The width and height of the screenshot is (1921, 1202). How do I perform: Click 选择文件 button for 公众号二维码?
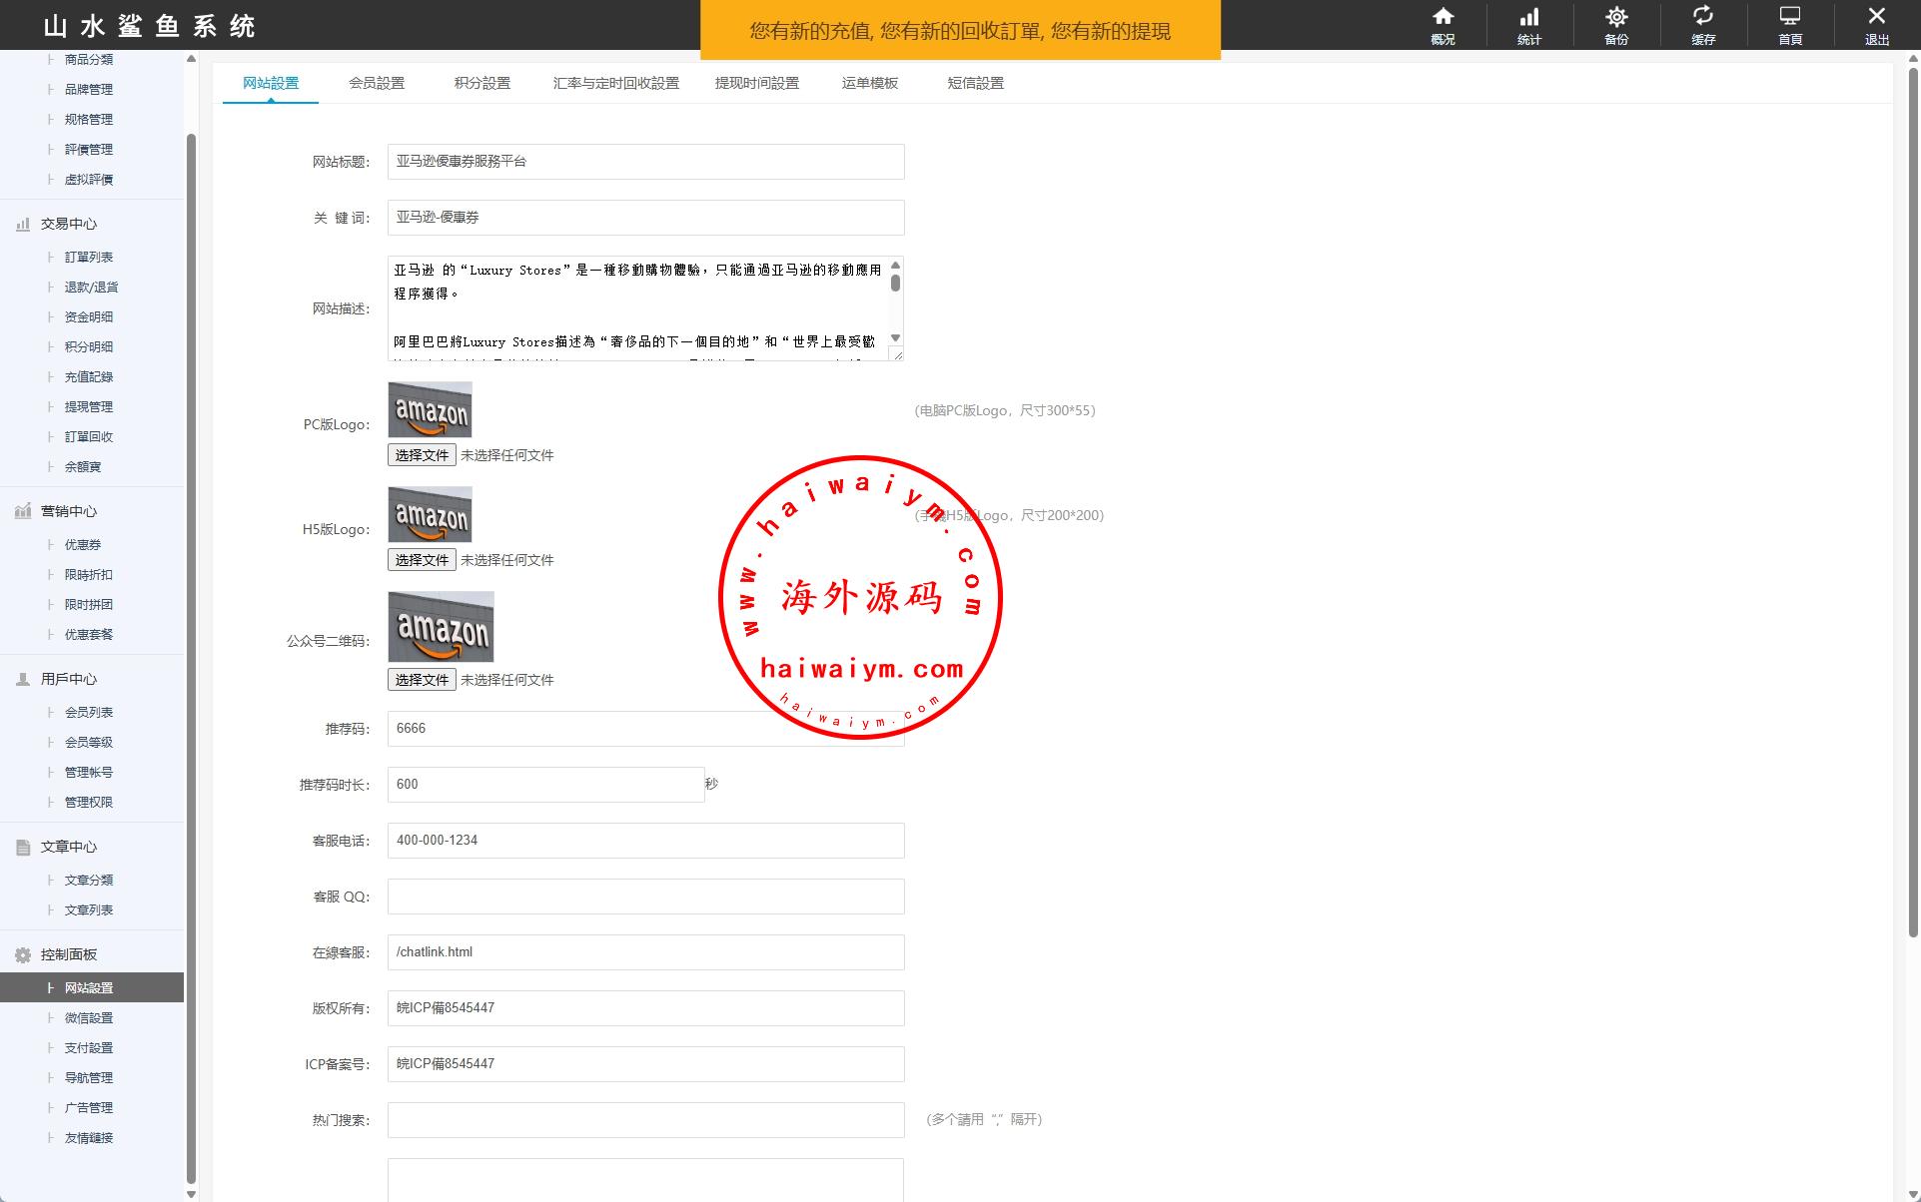pyautogui.click(x=422, y=680)
